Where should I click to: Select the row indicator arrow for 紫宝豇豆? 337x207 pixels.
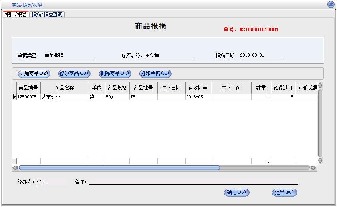(x=14, y=97)
